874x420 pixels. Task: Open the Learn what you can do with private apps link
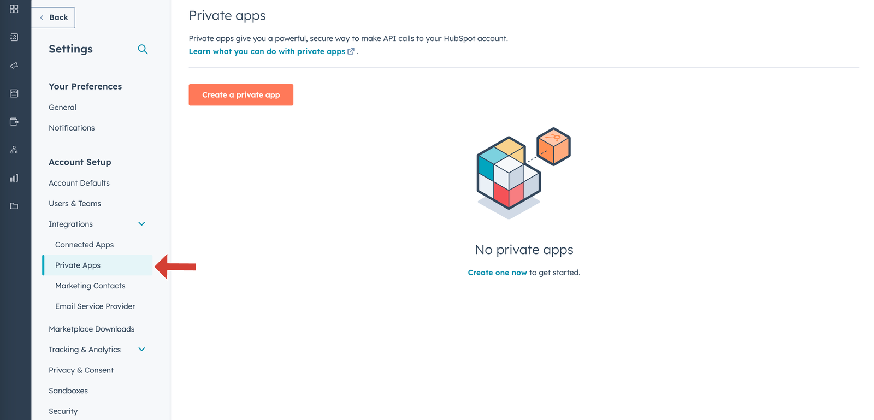tap(268, 51)
